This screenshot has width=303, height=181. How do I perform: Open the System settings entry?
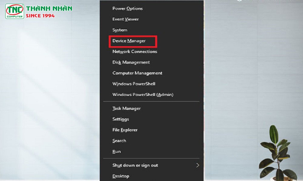[119, 30]
